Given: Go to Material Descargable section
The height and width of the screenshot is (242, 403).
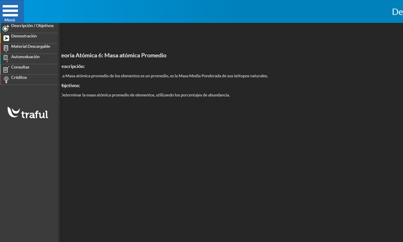Looking at the screenshot, I should pyautogui.click(x=31, y=46).
